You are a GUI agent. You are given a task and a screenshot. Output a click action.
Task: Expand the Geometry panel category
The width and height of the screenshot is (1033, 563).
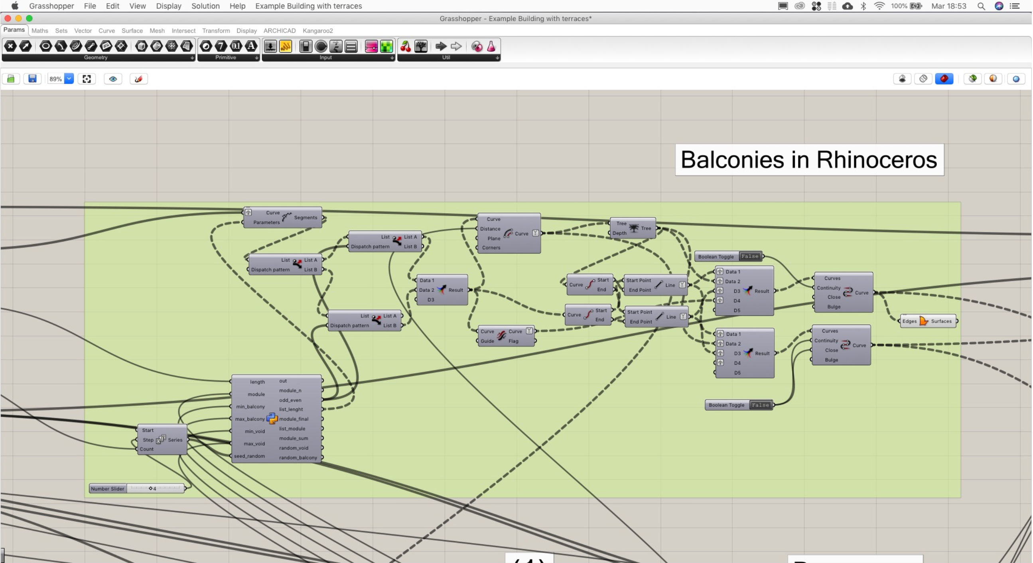coord(192,58)
